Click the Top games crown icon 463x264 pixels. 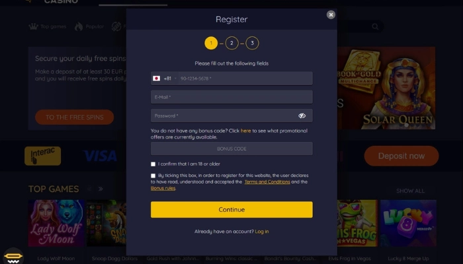coord(33,26)
